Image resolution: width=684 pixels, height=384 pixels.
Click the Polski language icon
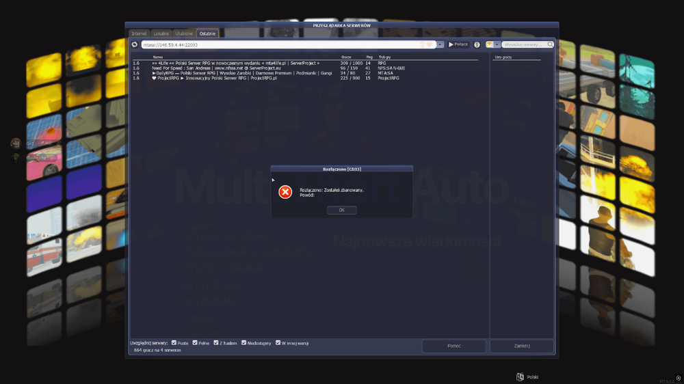(x=520, y=377)
